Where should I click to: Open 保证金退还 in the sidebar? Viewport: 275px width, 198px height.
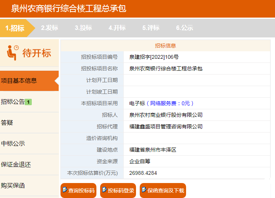29,165
